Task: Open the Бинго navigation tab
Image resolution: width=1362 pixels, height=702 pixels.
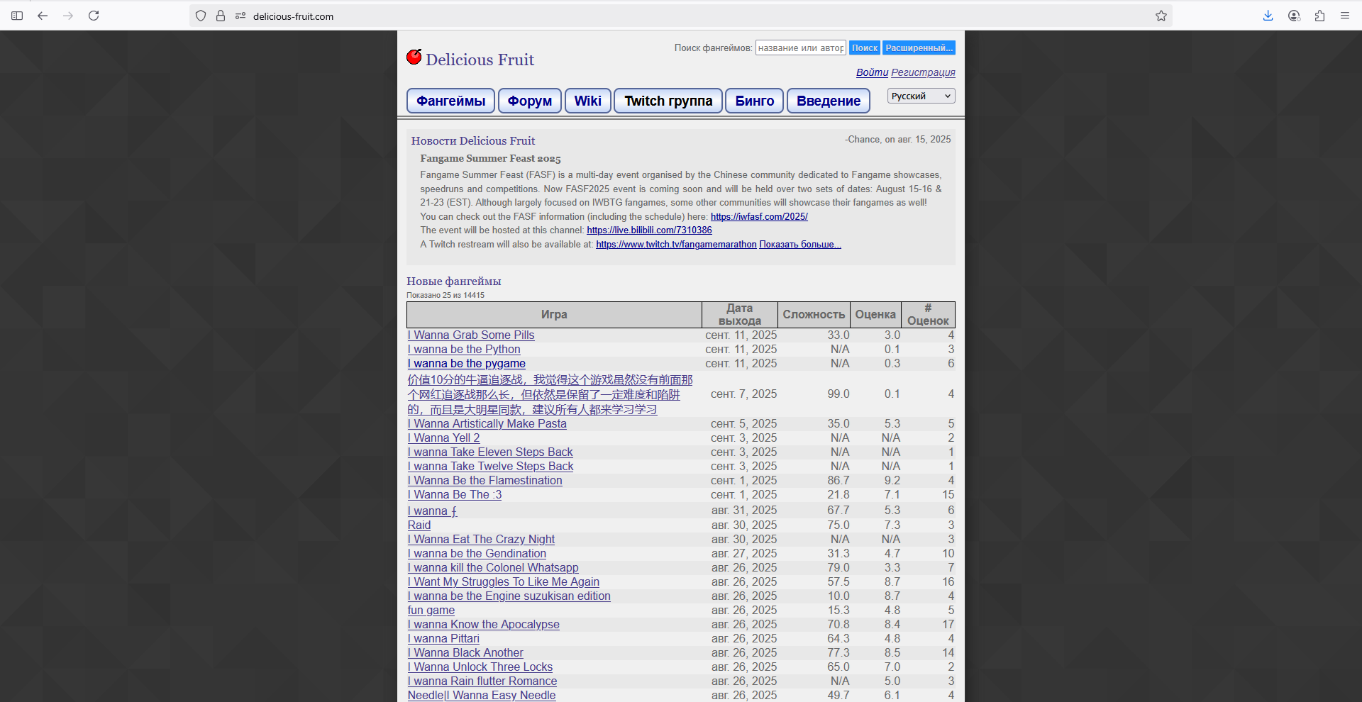Action: click(x=754, y=101)
